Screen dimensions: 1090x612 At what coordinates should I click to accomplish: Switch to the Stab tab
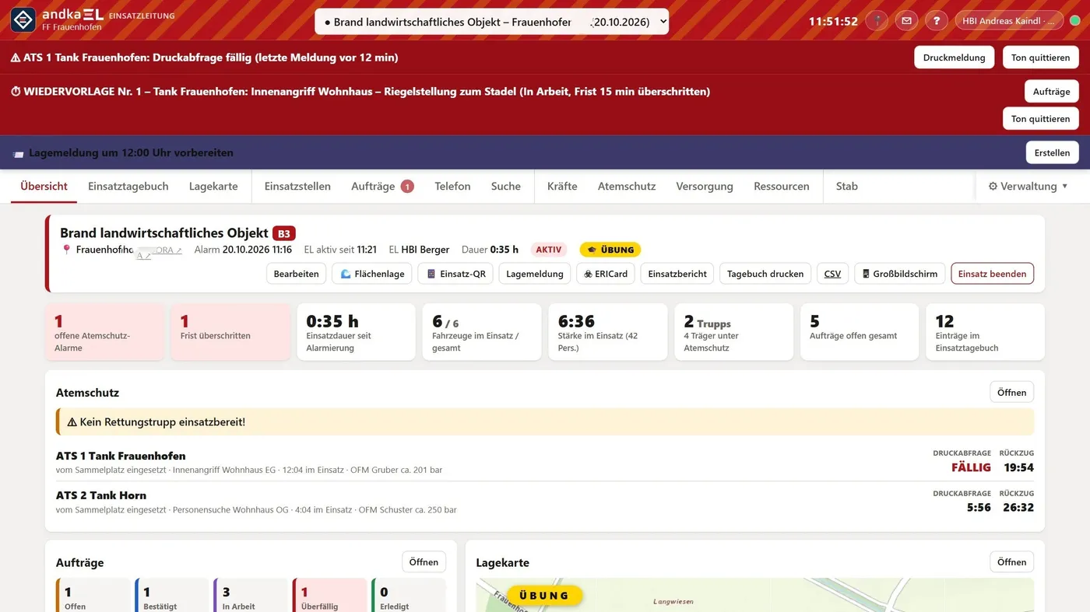(847, 187)
